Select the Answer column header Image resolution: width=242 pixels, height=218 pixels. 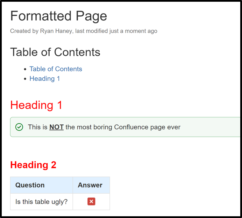tap(90, 185)
